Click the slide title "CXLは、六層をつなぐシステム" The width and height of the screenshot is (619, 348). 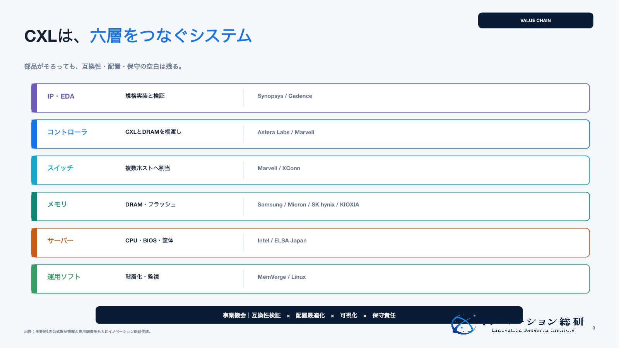(138, 36)
